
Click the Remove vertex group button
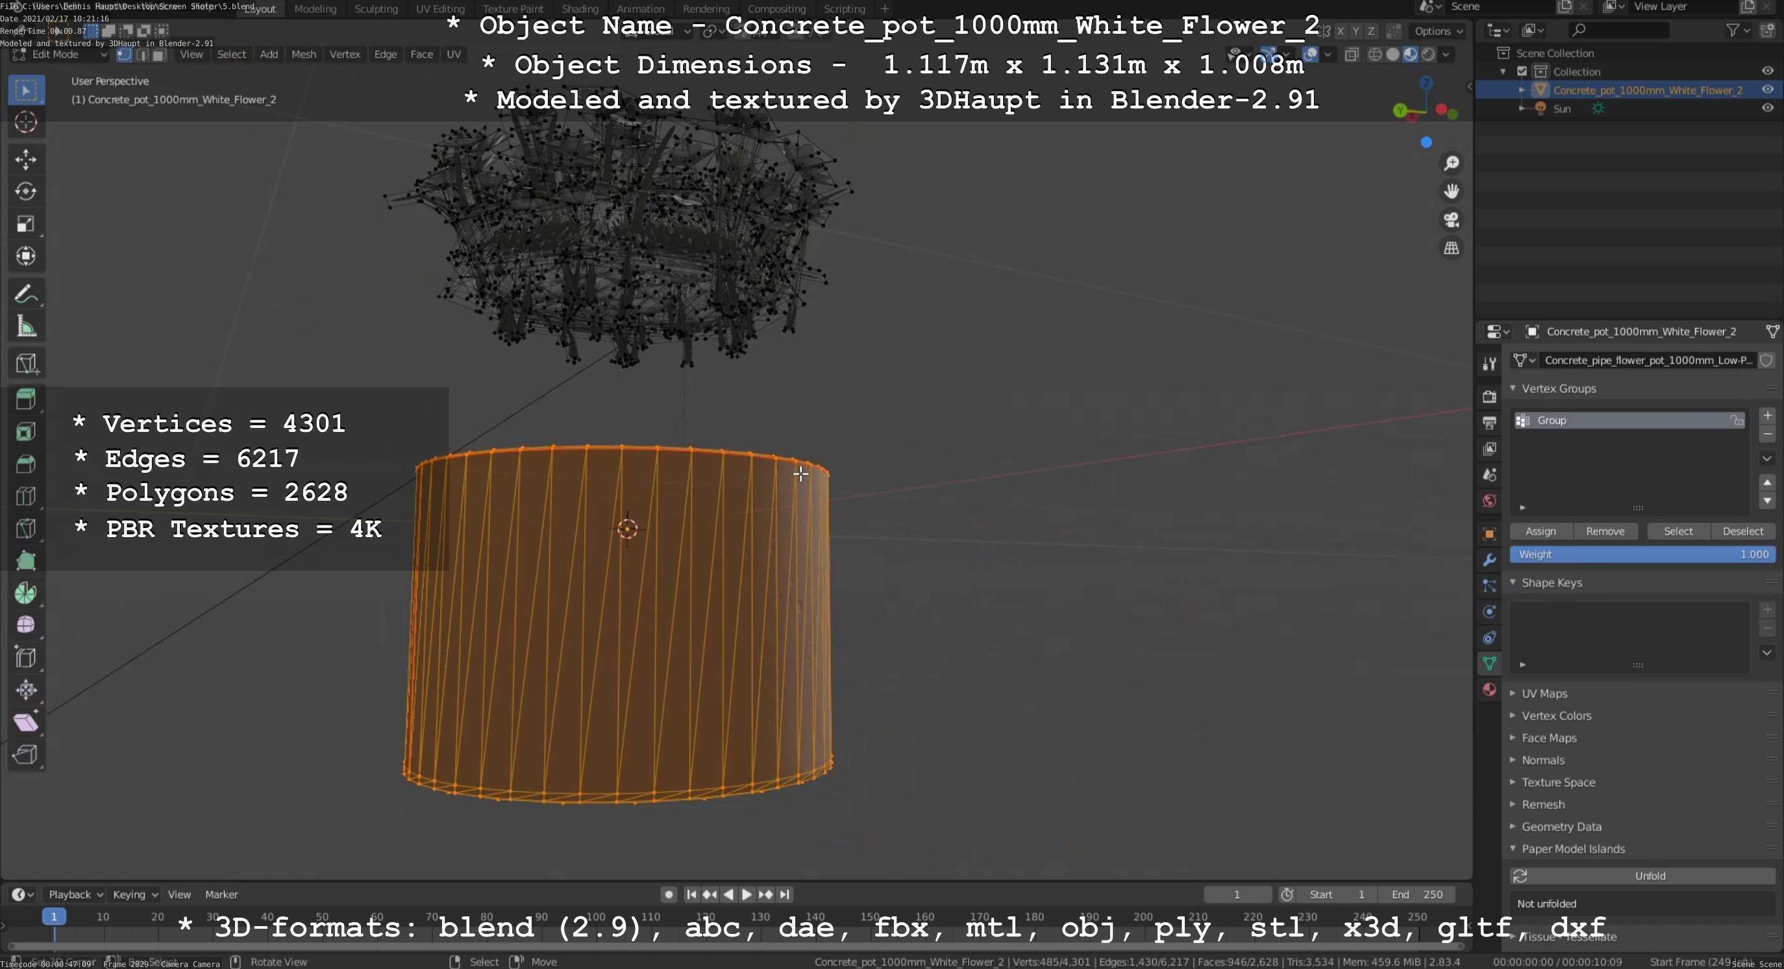(1605, 531)
